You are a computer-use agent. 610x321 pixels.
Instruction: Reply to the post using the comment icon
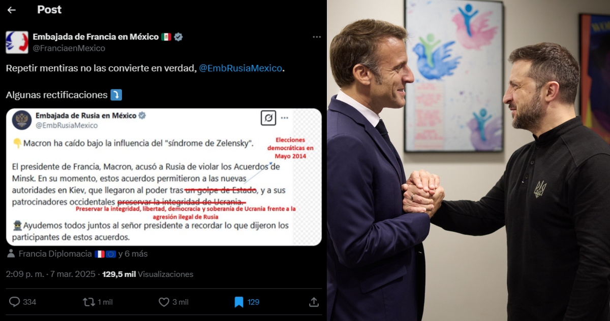point(15,302)
